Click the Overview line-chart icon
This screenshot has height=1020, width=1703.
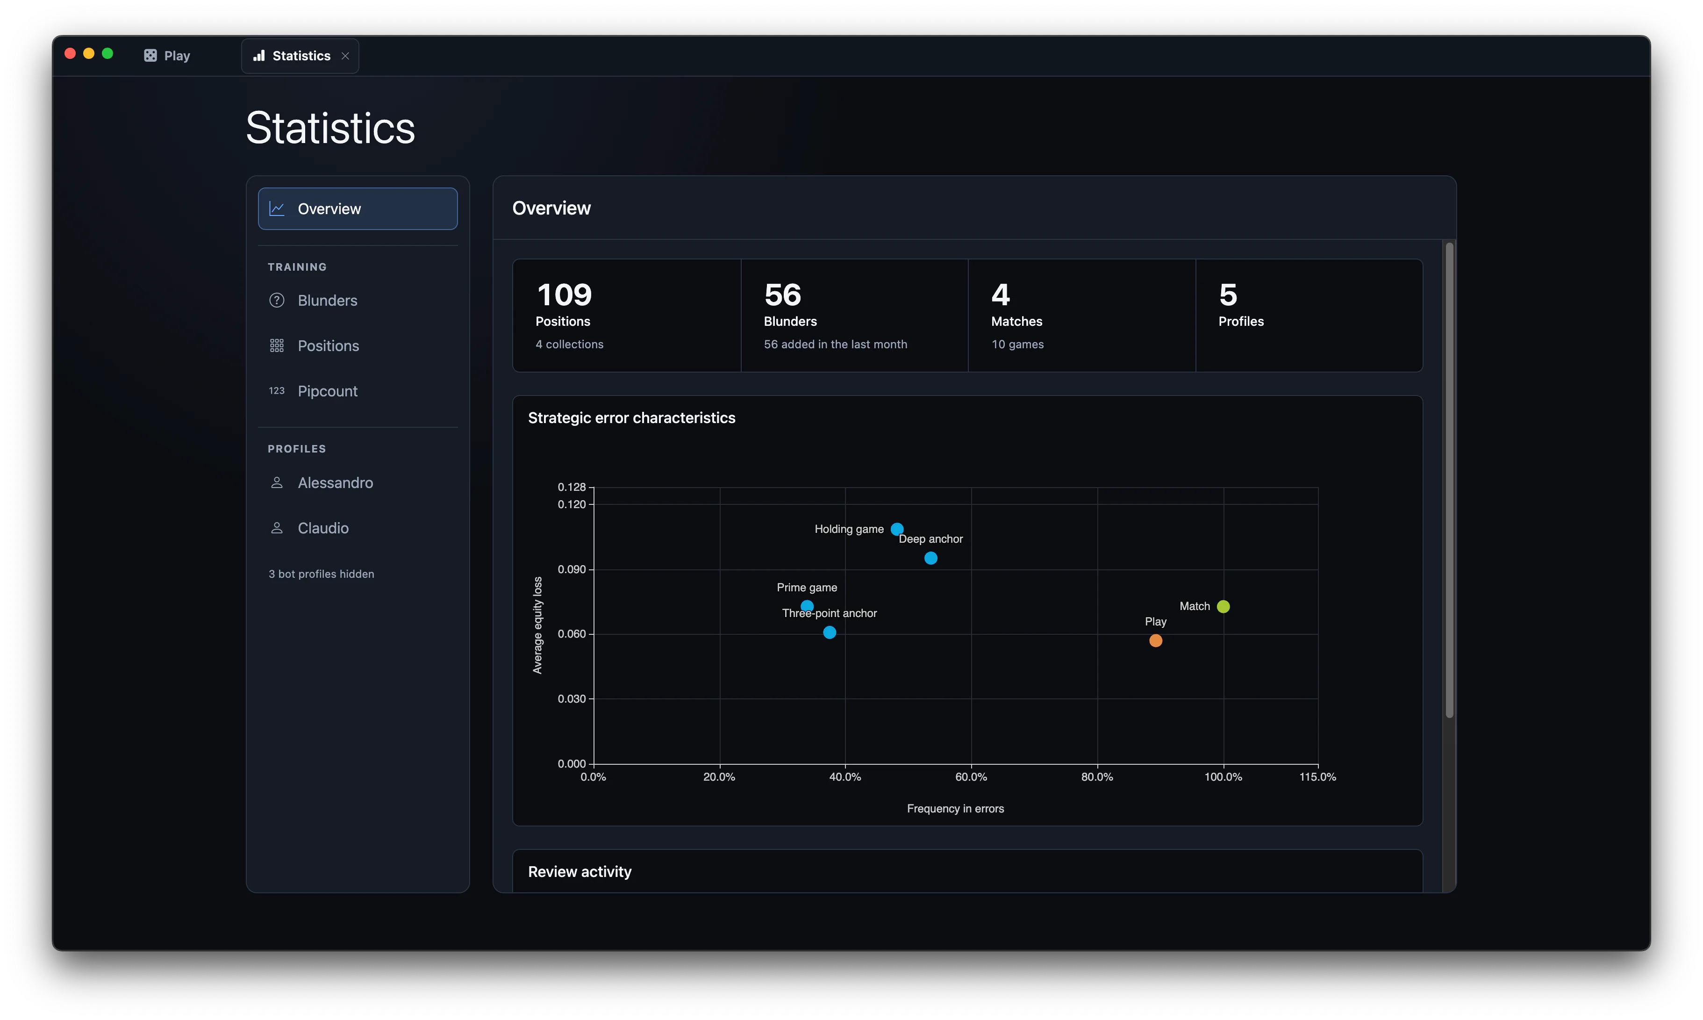point(277,209)
